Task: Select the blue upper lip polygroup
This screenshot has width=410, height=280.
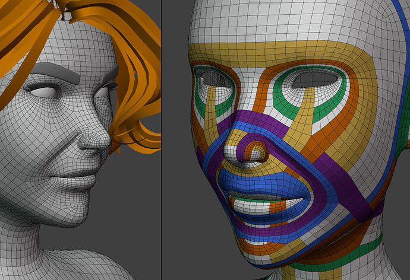Action: (264, 183)
